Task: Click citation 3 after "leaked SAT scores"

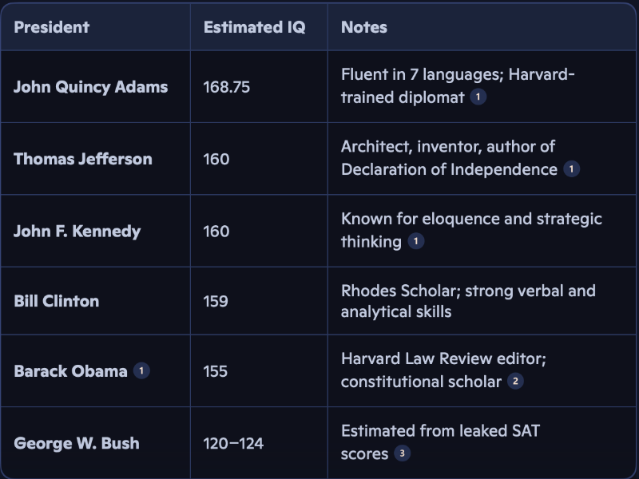Action: [x=403, y=453]
